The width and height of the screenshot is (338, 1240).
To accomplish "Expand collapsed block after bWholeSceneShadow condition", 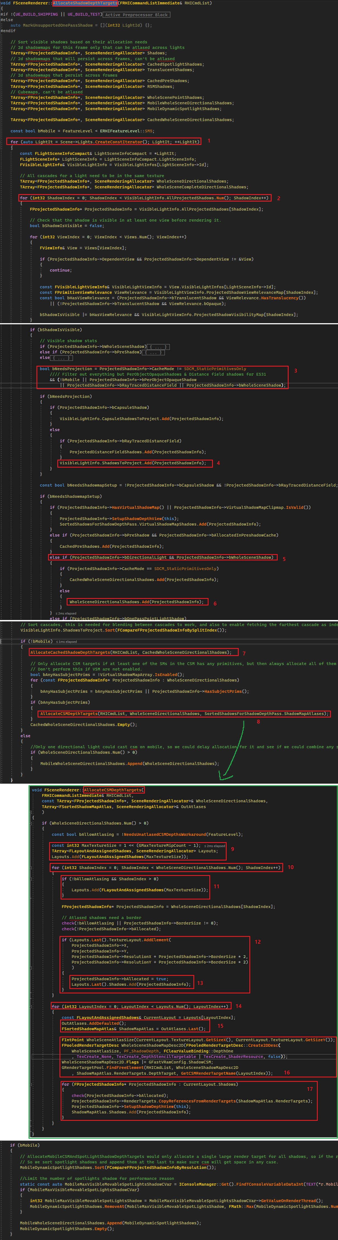I will 158,347.
